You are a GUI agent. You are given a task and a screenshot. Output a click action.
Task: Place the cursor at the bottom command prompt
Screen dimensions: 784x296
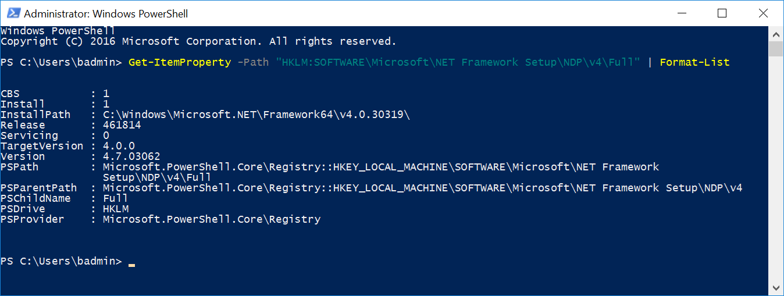coord(132,262)
